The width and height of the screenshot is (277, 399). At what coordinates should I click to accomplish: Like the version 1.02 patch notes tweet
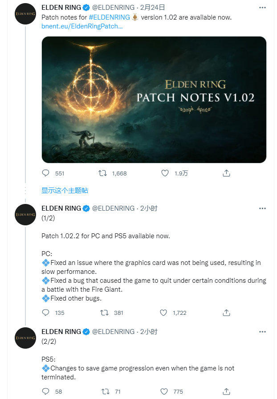point(165,173)
